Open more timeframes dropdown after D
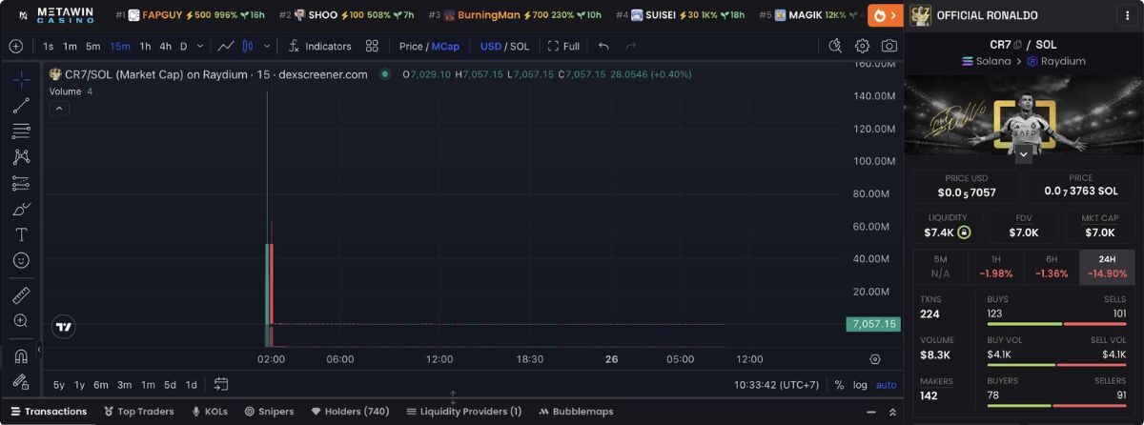The height and width of the screenshot is (425, 1144). pos(199,46)
